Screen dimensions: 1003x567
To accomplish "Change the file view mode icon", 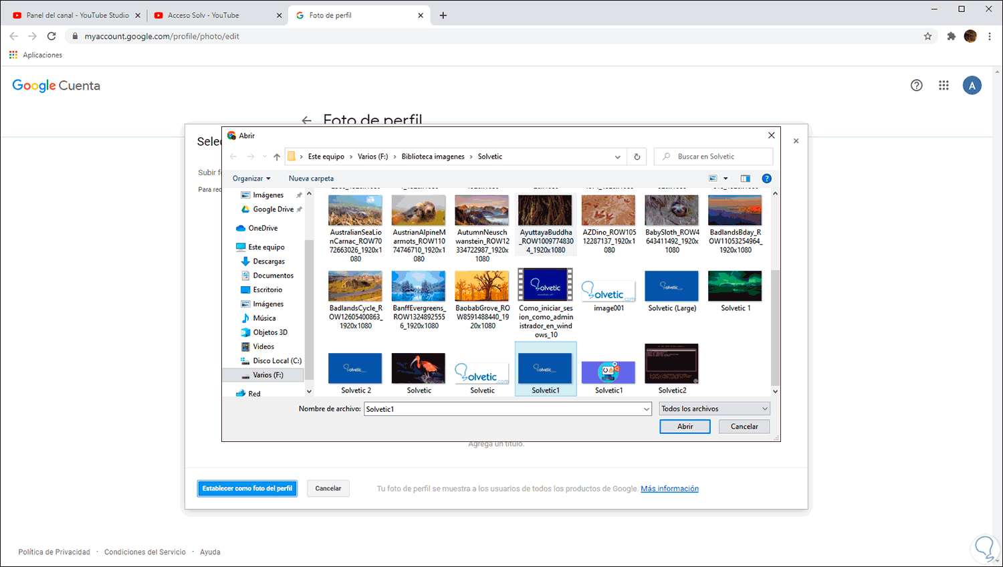I will pyautogui.click(x=713, y=179).
